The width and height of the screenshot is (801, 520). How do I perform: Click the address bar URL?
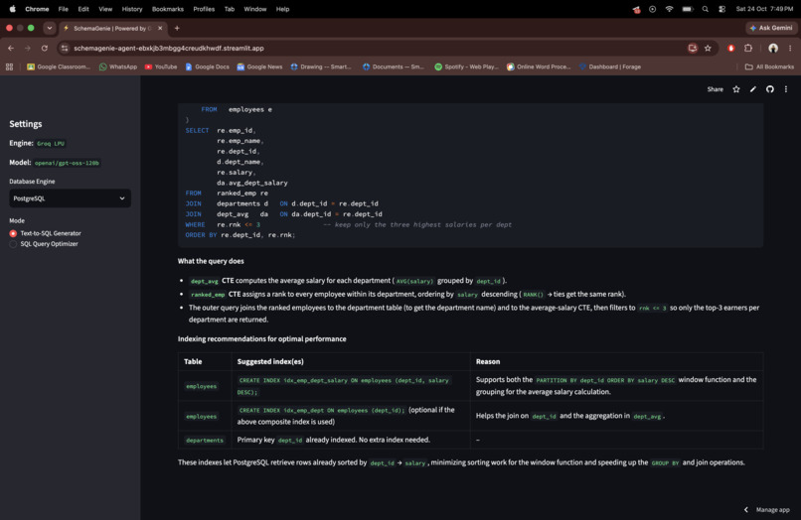[169, 48]
